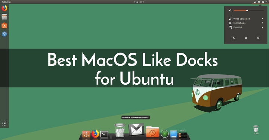269x140 pixels.
Task: Open the orange backup folder in dock
Action: pos(152,132)
